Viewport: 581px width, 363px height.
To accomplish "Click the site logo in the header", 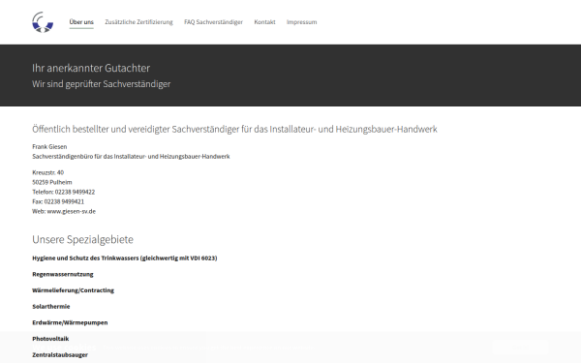I will (43, 22).
